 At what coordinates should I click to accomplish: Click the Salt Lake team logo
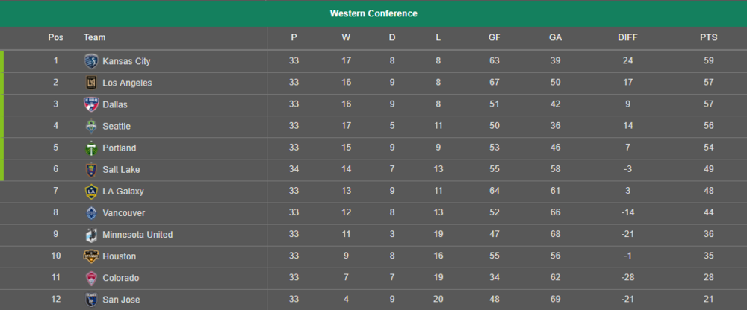pyautogui.click(x=91, y=170)
